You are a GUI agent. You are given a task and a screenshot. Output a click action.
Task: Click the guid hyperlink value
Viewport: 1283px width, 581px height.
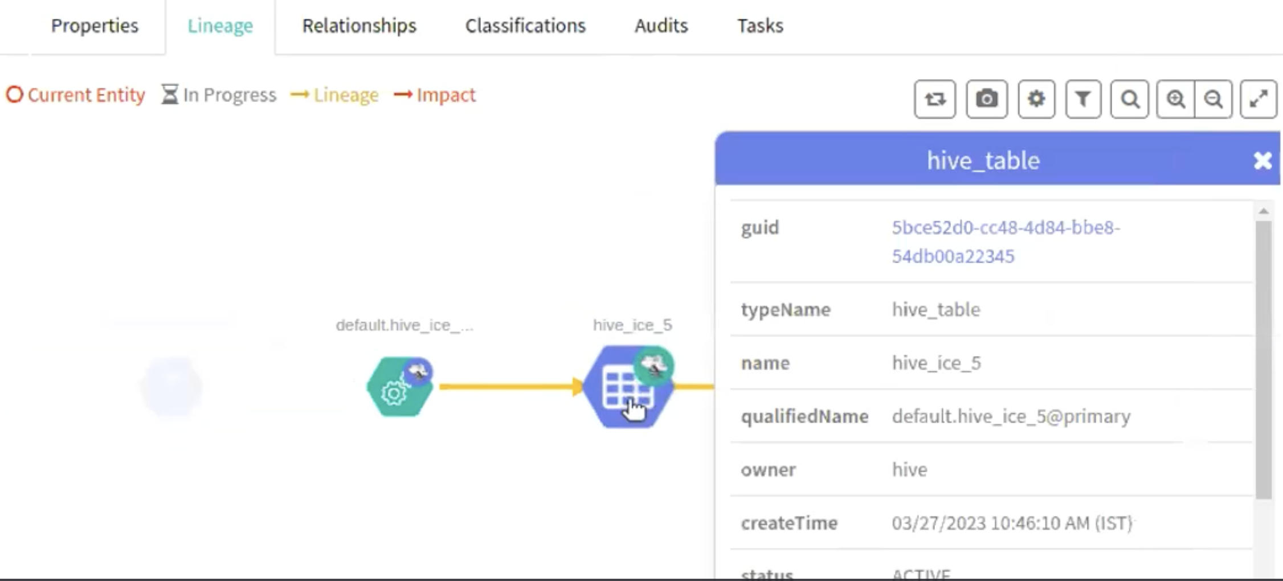tap(1005, 242)
